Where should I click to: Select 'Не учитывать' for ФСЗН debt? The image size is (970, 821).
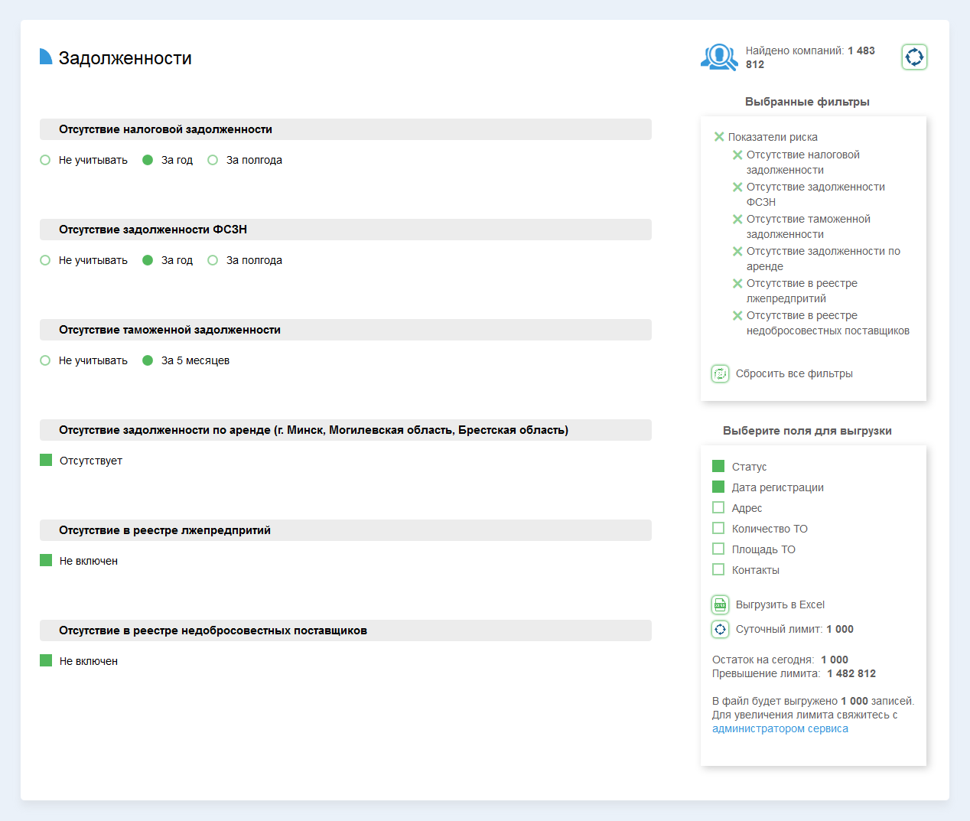coord(45,260)
